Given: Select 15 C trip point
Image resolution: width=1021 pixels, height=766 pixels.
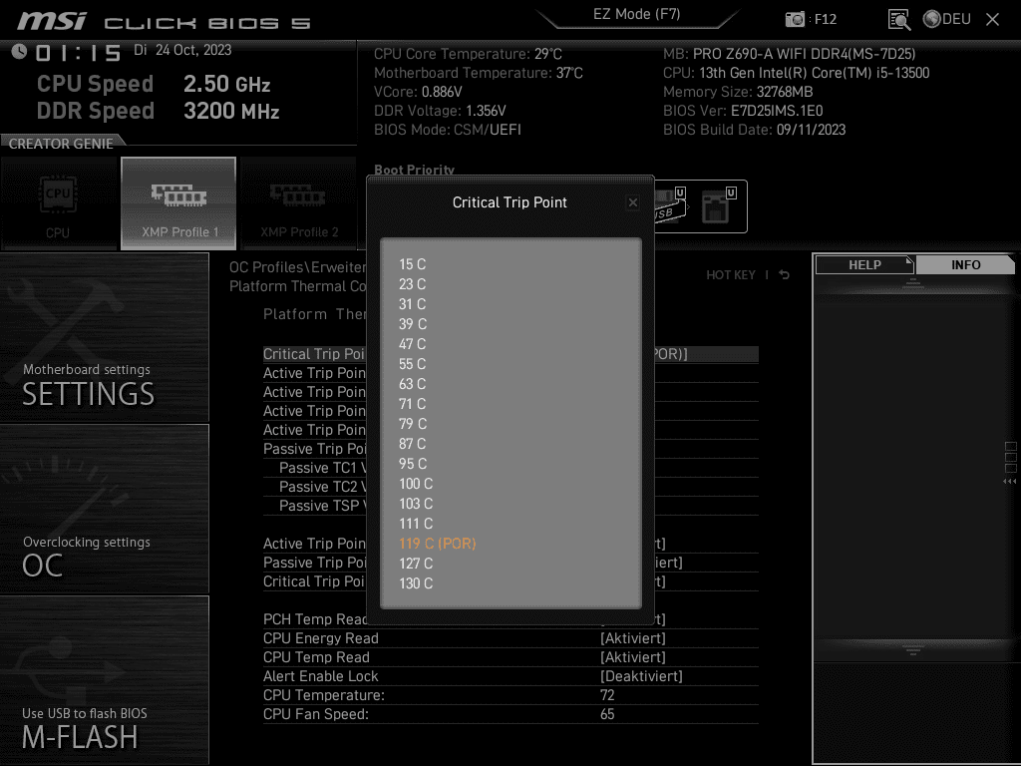Looking at the screenshot, I should (x=412, y=264).
